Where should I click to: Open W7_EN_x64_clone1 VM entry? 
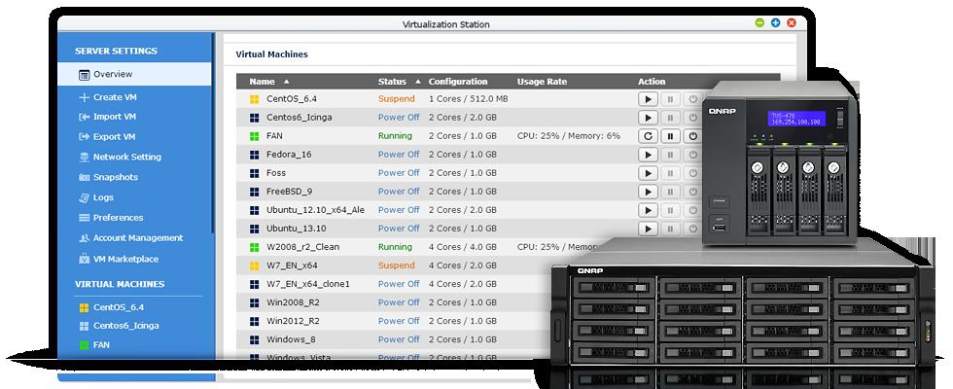click(x=308, y=284)
